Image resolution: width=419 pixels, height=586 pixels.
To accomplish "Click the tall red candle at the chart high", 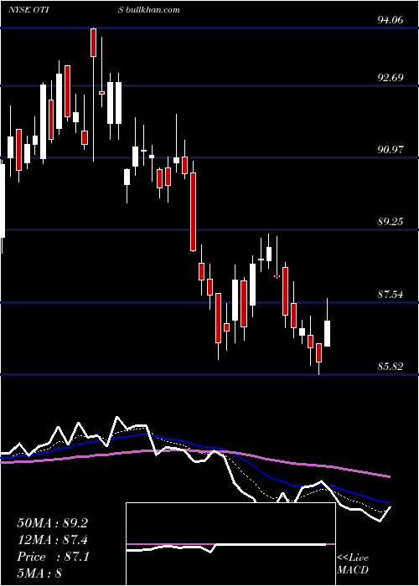I will coord(94,43).
